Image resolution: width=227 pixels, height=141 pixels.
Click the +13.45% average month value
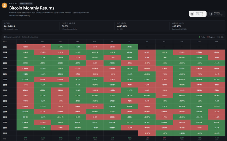tap(176, 26)
